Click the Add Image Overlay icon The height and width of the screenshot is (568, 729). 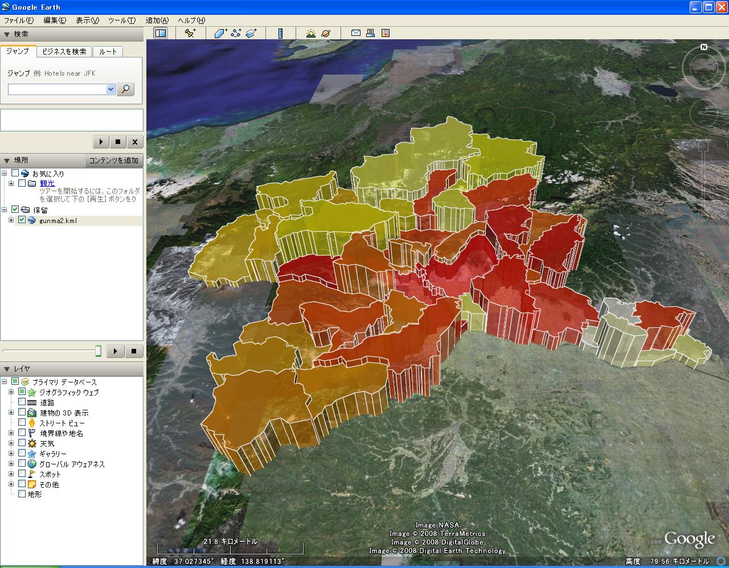[251, 33]
